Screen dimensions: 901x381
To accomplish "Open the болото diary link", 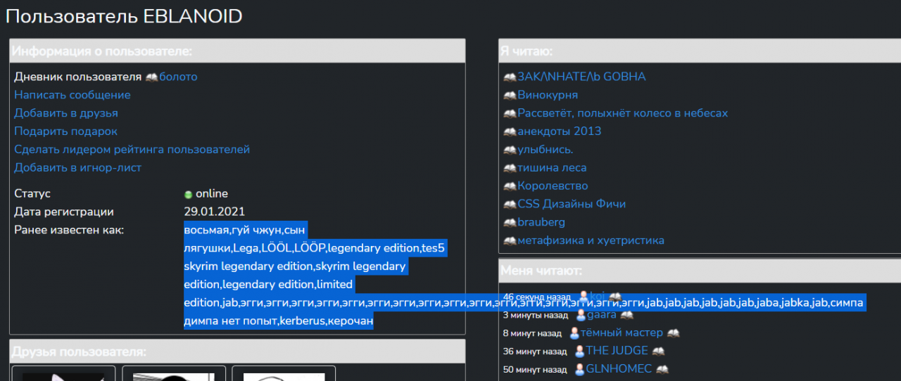I will tap(178, 77).
